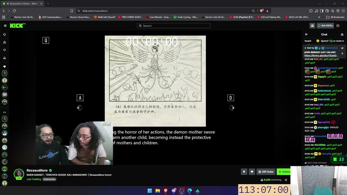
Task: Collapse the chat panel with arrow icon
Action: (306, 34)
